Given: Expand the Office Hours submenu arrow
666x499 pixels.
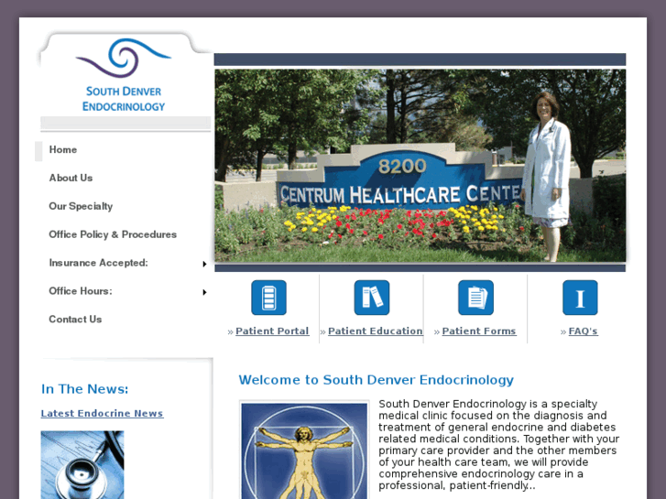Looking at the screenshot, I should (x=204, y=292).
